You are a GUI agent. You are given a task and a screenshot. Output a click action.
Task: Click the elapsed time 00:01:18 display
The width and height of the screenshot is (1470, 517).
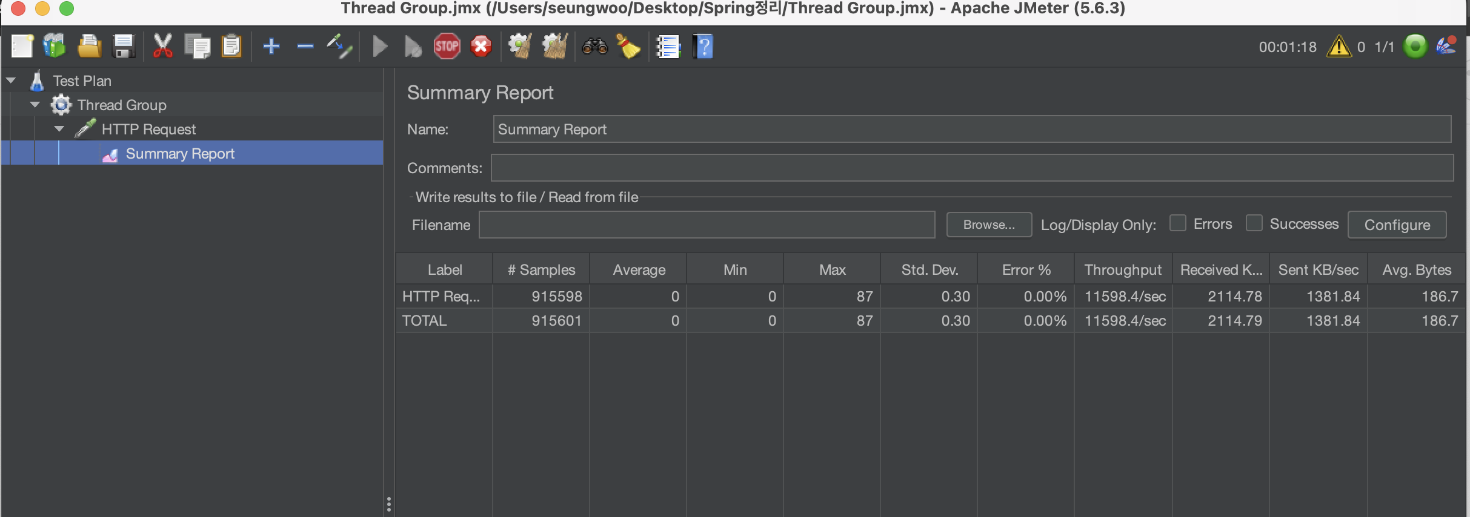(1288, 47)
